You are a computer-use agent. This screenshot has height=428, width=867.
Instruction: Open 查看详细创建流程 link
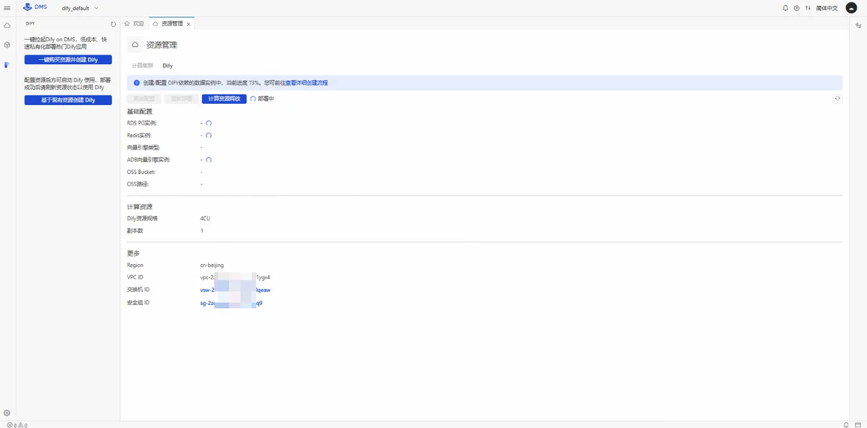pyautogui.click(x=307, y=83)
